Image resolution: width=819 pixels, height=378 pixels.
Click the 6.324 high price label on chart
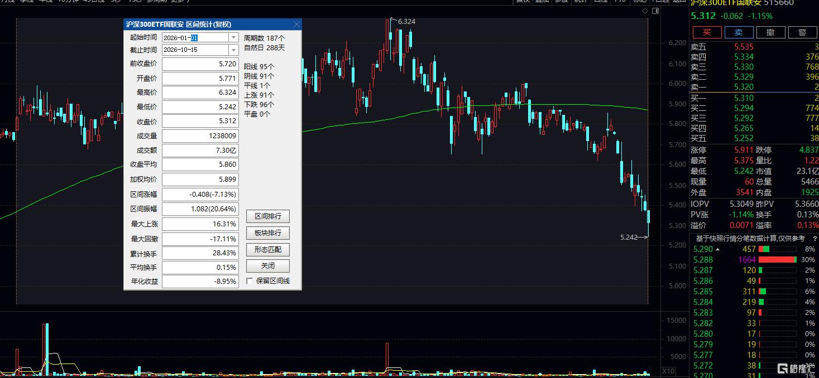coord(407,21)
